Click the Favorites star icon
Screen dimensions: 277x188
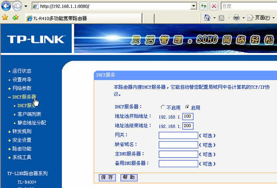pyautogui.click(x=5, y=18)
